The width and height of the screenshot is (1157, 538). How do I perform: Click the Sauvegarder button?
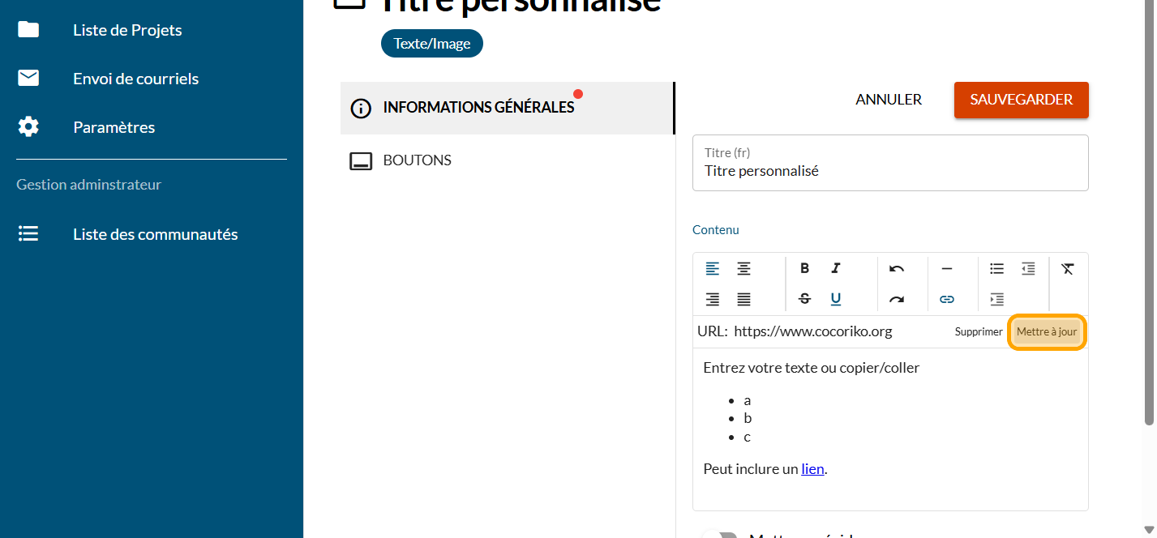tap(1021, 100)
